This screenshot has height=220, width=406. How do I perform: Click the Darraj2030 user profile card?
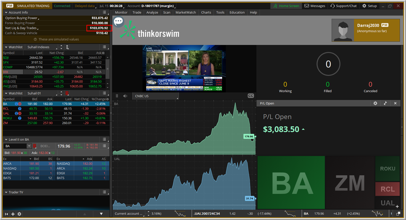(x=366, y=30)
